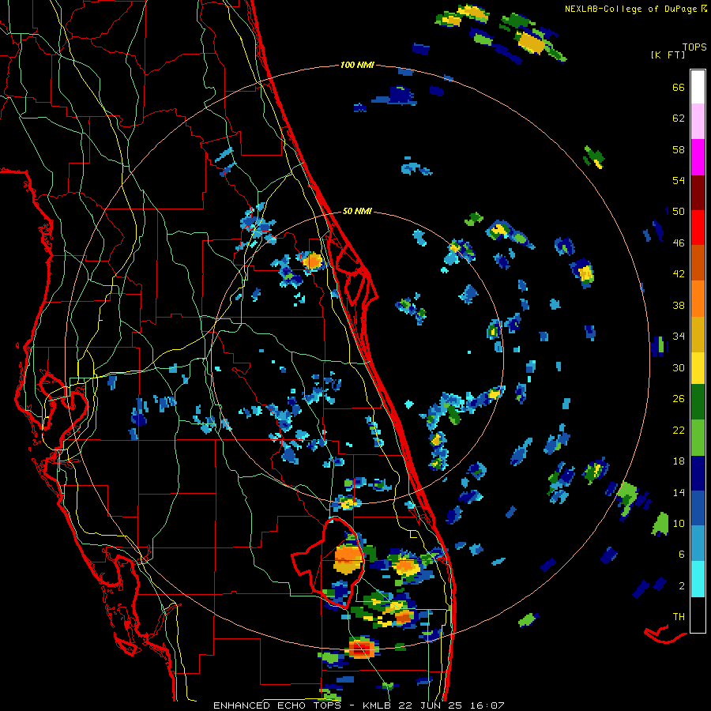Click the [K FT] units label
711x711 pixels.
pos(668,55)
